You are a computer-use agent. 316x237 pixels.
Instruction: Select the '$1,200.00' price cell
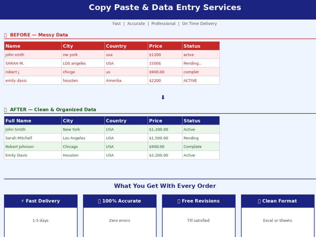[165, 129]
